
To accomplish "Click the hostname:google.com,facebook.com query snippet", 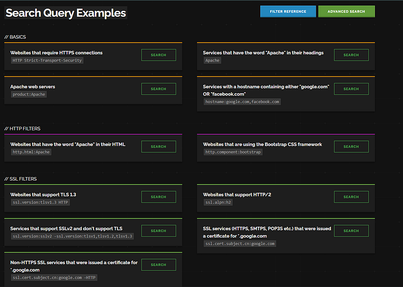I will click(242, 102).
